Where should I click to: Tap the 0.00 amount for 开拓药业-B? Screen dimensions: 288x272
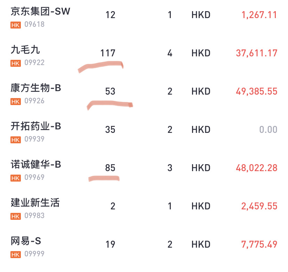click(x=268, y=130)
